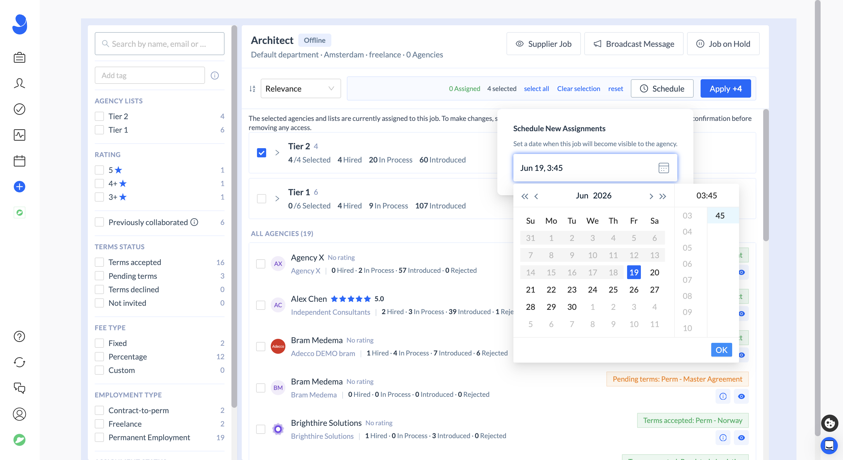The height and width of the screenshot is (460, 843).
Task: Go to previous month in date picker
Action: 536,196
